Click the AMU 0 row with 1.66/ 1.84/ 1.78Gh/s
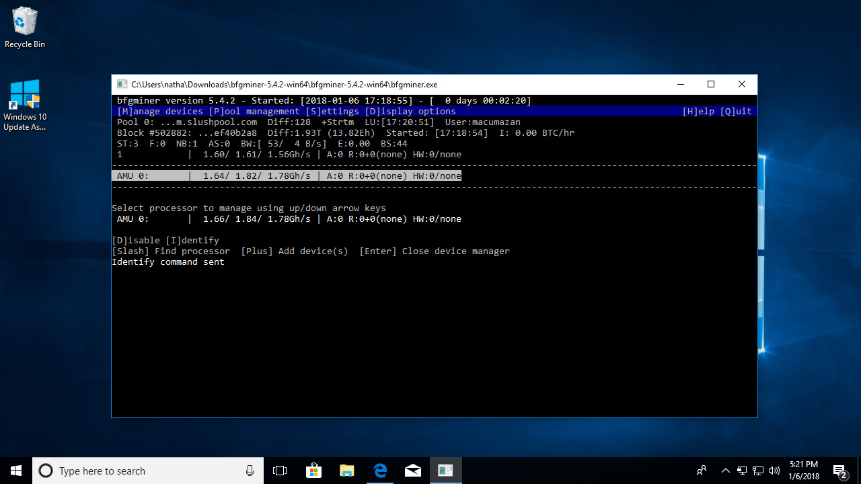This screenshot has width=861, height=484. point(289,219)
